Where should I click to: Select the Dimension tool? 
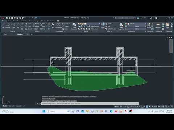pyautogui.click(x=58, y=25)
